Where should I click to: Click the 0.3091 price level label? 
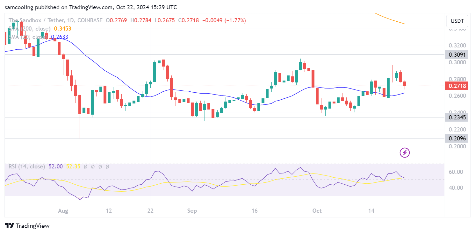(457, 54)
